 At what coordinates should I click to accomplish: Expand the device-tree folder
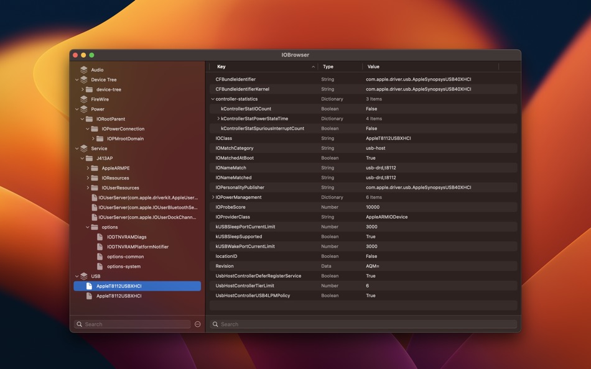(x=82, y=89)
